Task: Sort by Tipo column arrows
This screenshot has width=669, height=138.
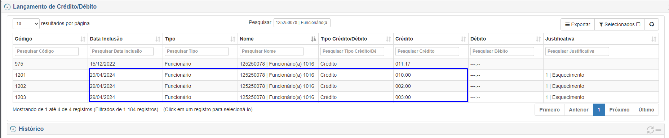Action: click(233, 39)
